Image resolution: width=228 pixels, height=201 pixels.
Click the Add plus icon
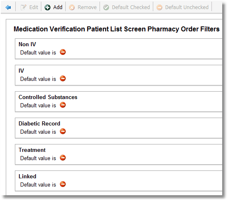[x=47, y=7]
